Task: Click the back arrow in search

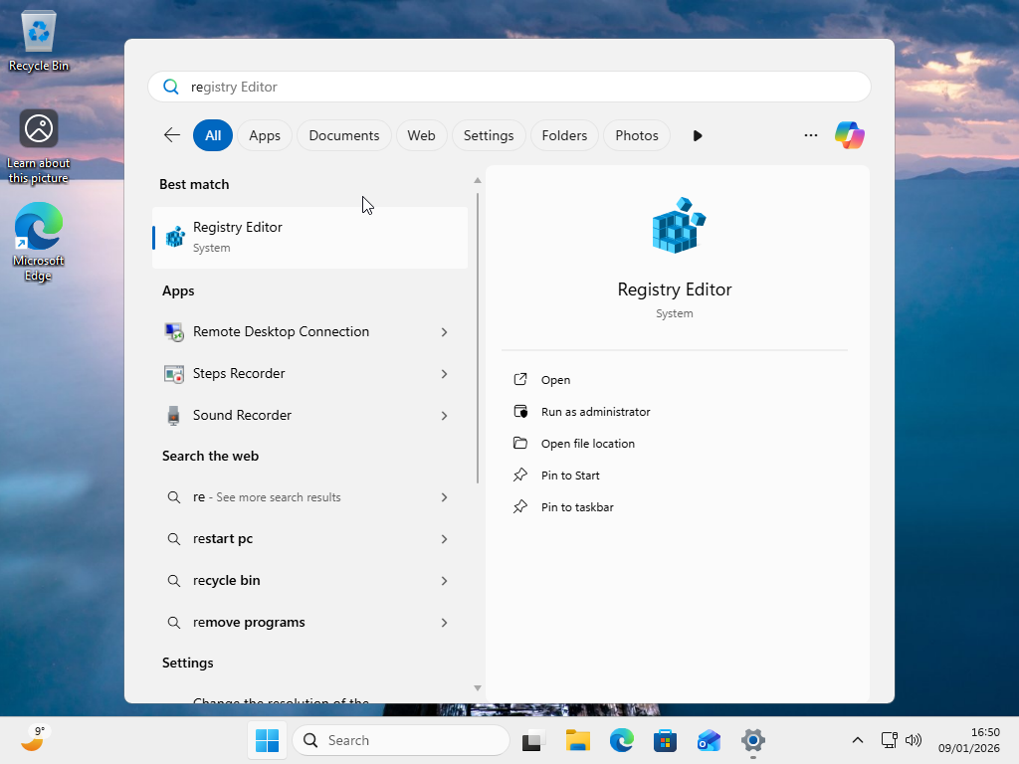Action: click(x=171, y=134)
